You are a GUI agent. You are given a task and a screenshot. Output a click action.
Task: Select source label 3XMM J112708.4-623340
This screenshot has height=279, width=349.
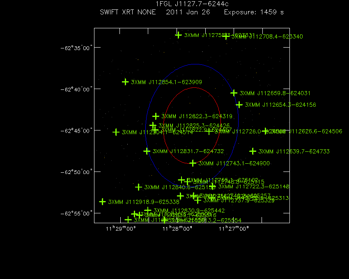pos(267,37)
